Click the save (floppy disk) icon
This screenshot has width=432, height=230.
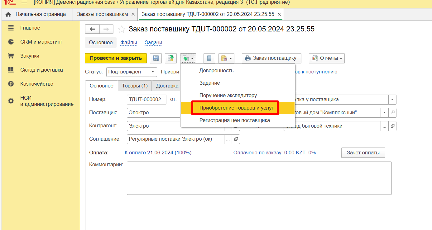click(x=156, y=58)
